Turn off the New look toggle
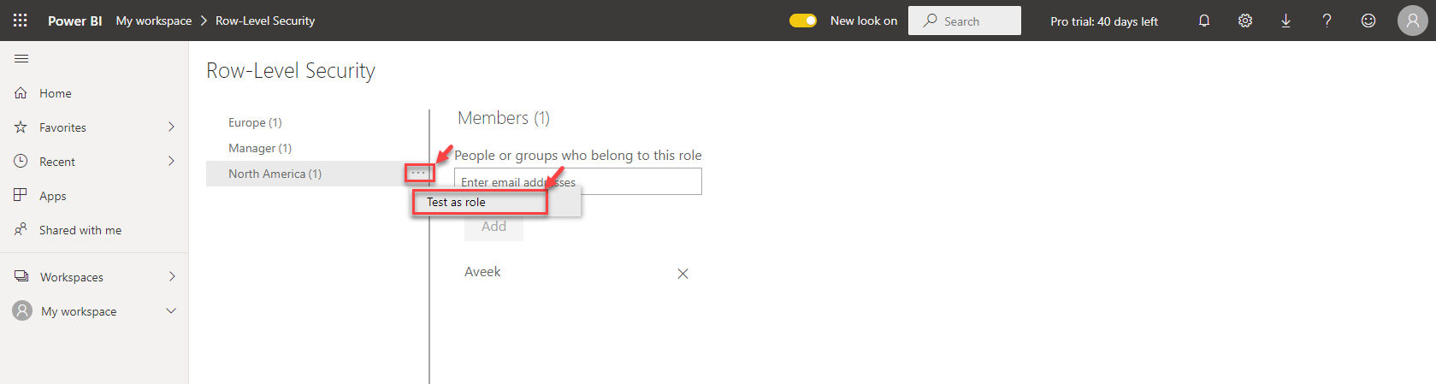The width and height of the screenshot is (1436, 384). click(803, 21)
